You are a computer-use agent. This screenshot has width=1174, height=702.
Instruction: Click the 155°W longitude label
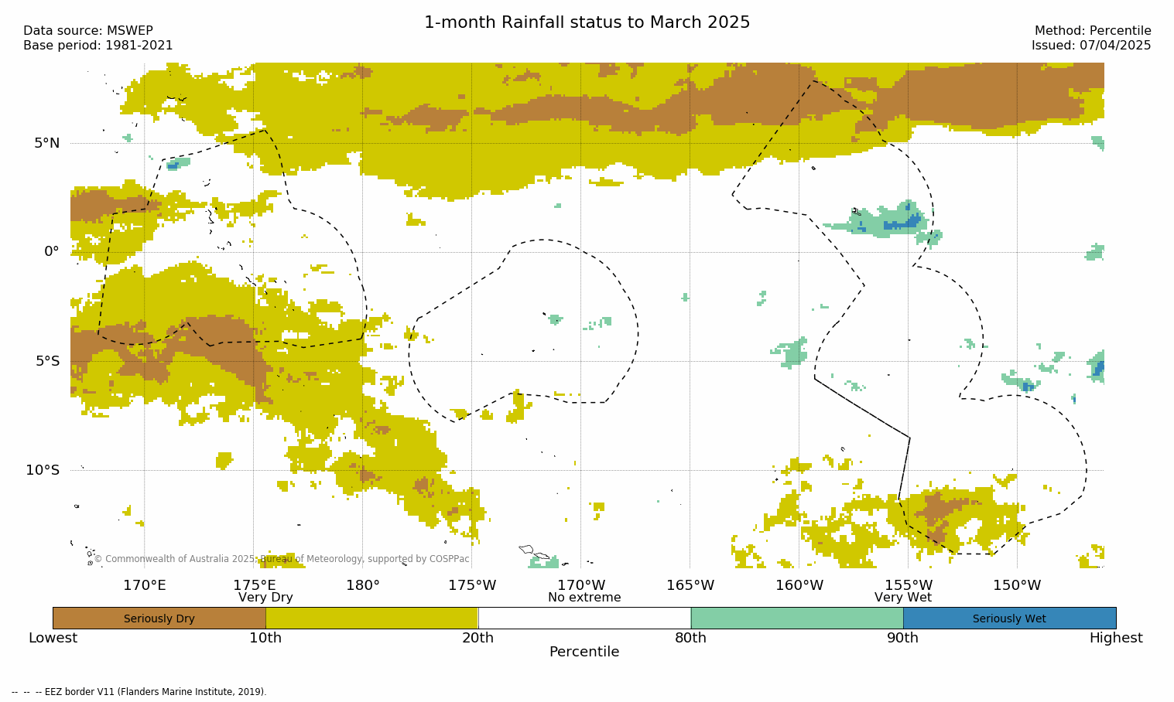click(x=909, y=585)
